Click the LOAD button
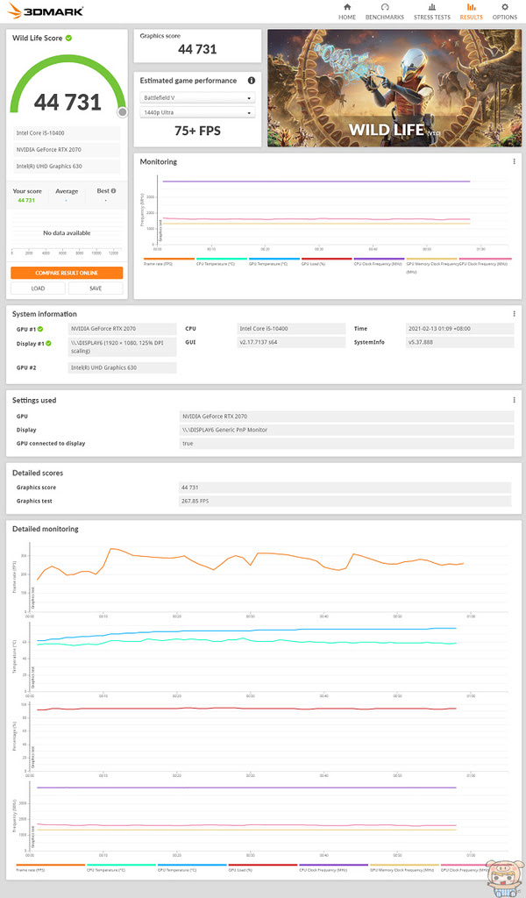This screenshot has height=898, width=526. tap(38, 288)
